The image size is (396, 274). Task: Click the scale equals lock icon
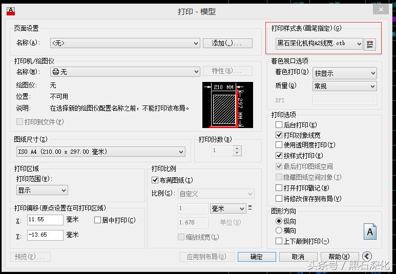click(250, 207)
